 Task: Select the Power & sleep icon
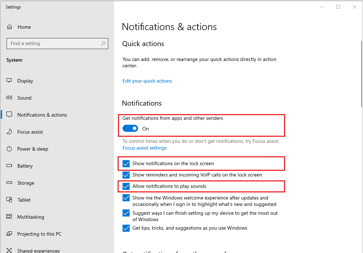9,149
